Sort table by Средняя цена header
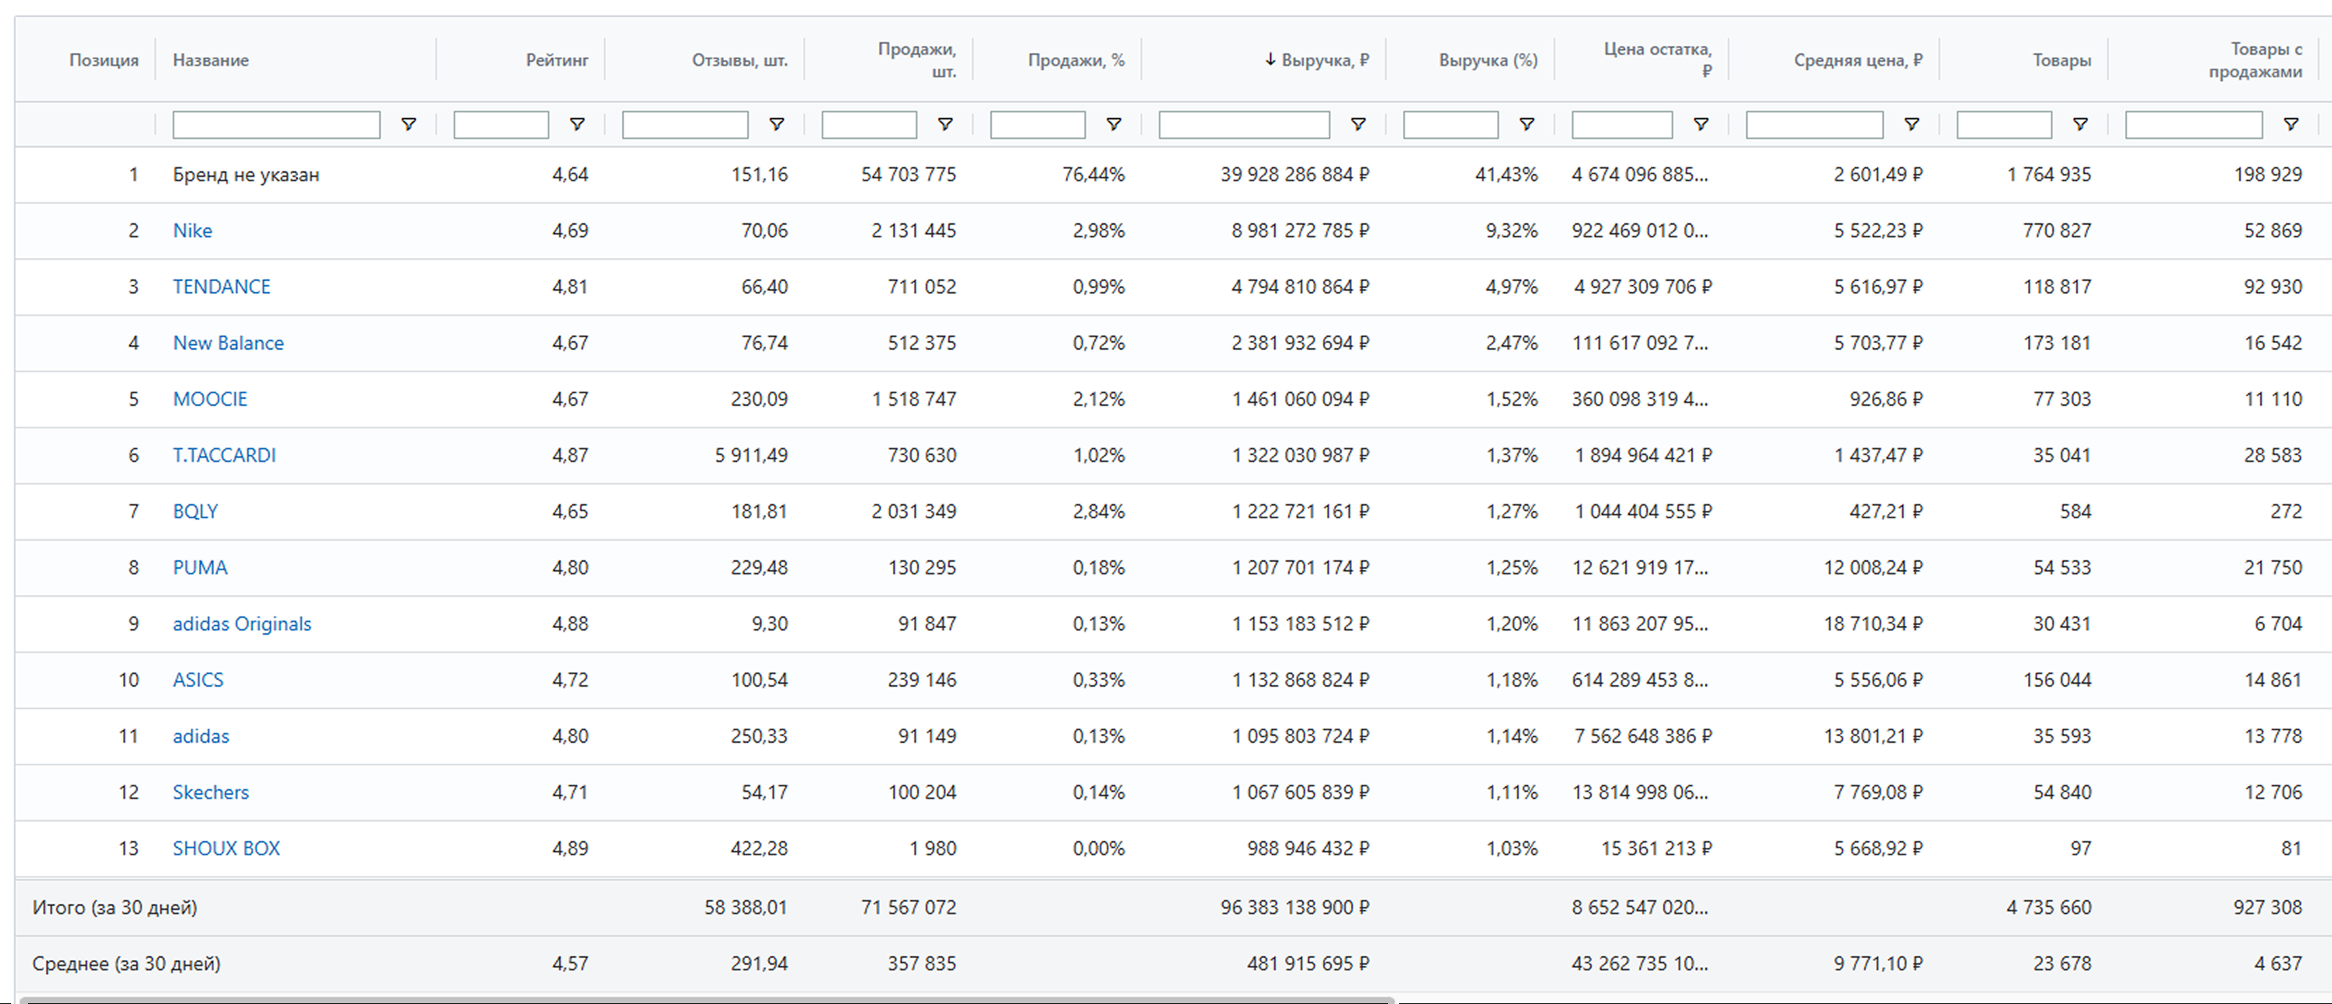 (x=1858, y=60)
